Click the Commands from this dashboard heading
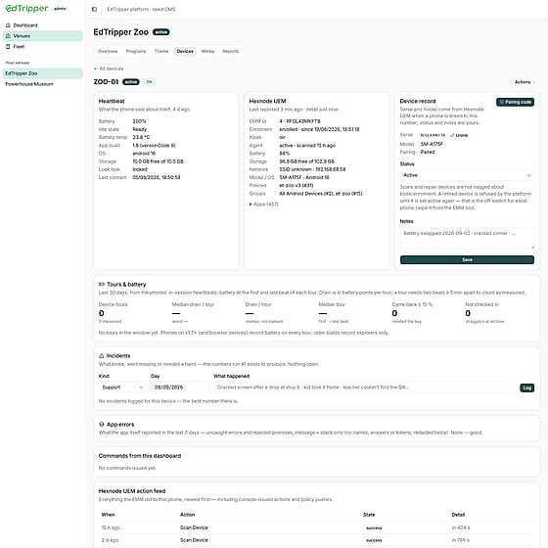The height and width of the screenshot is (548, 548). pyautogui.click(x=140, y=456)
